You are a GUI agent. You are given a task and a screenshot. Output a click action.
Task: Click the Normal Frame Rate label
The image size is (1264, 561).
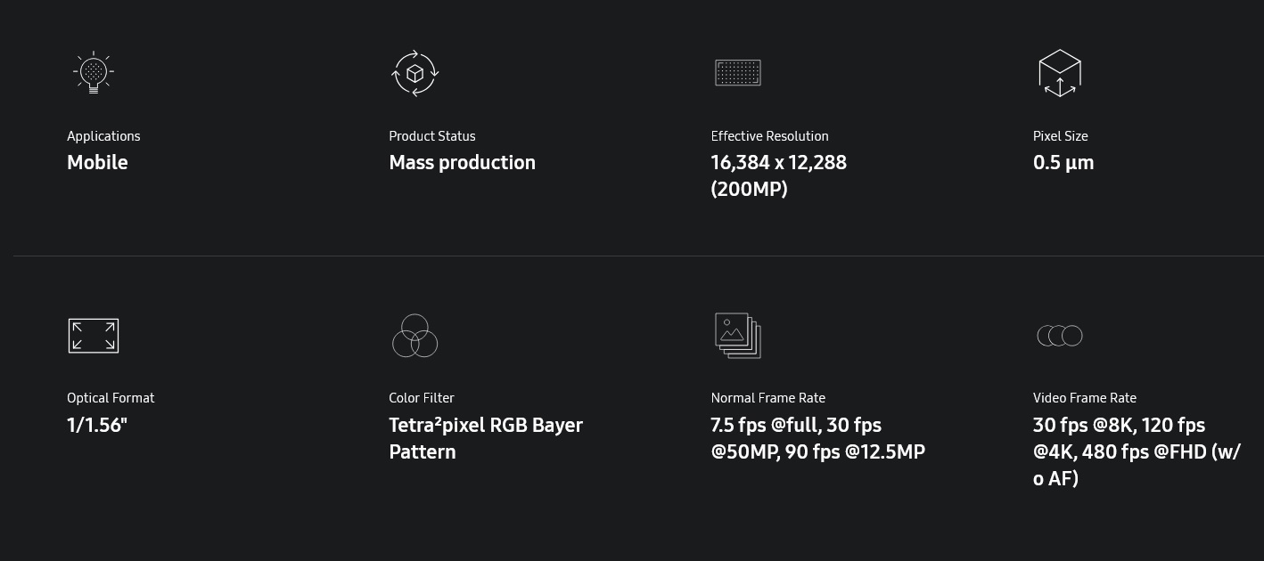(x=767, y=398)
